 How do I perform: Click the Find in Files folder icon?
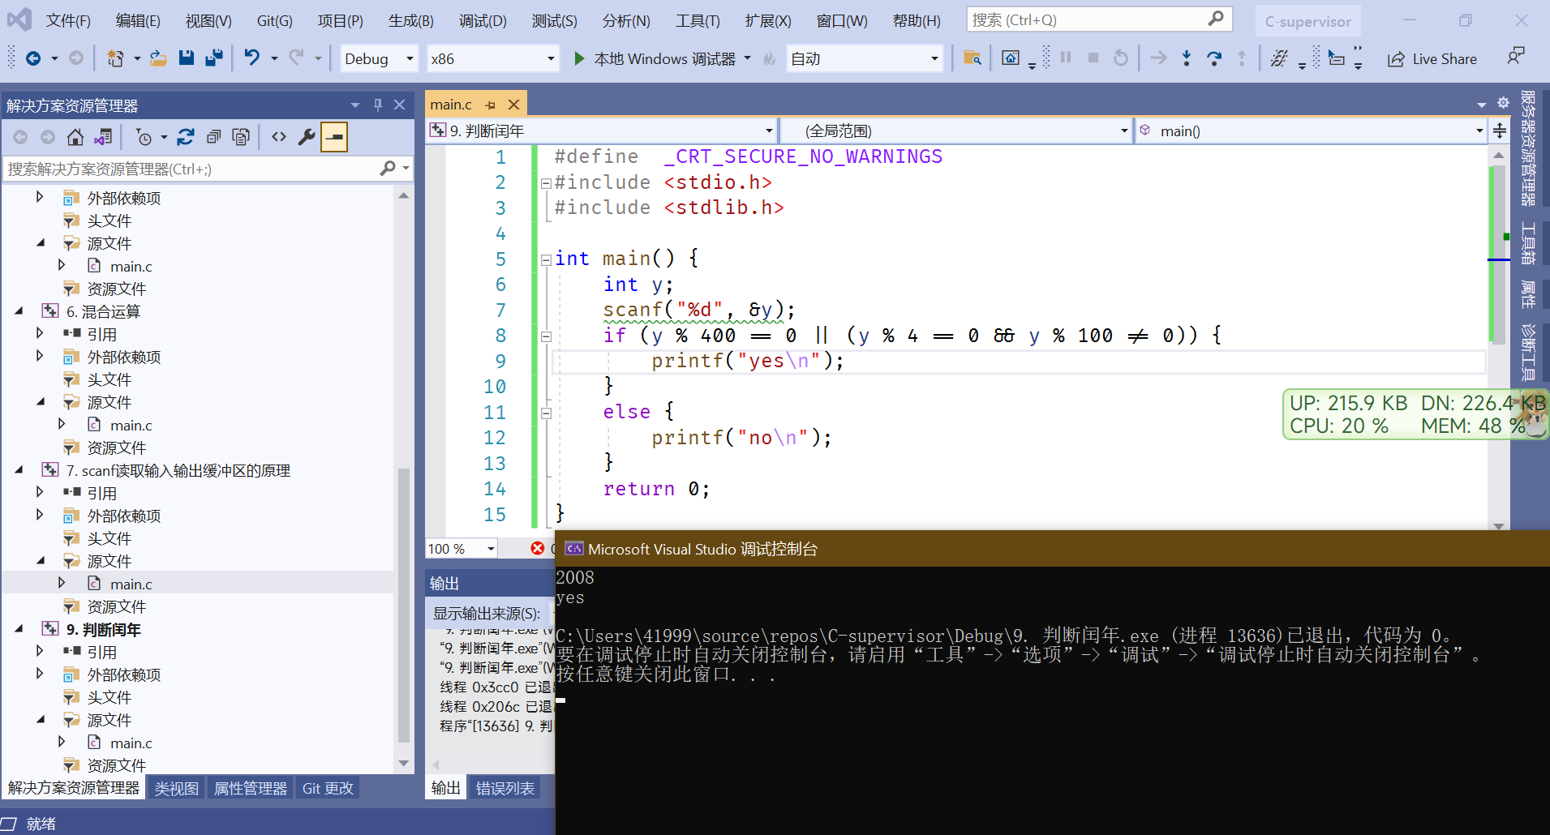coord(972,58)
